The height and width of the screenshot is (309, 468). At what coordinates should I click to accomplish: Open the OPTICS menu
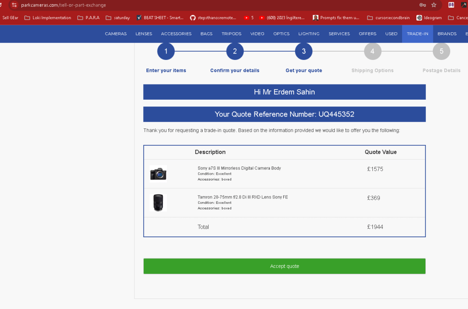pos(281,34)
